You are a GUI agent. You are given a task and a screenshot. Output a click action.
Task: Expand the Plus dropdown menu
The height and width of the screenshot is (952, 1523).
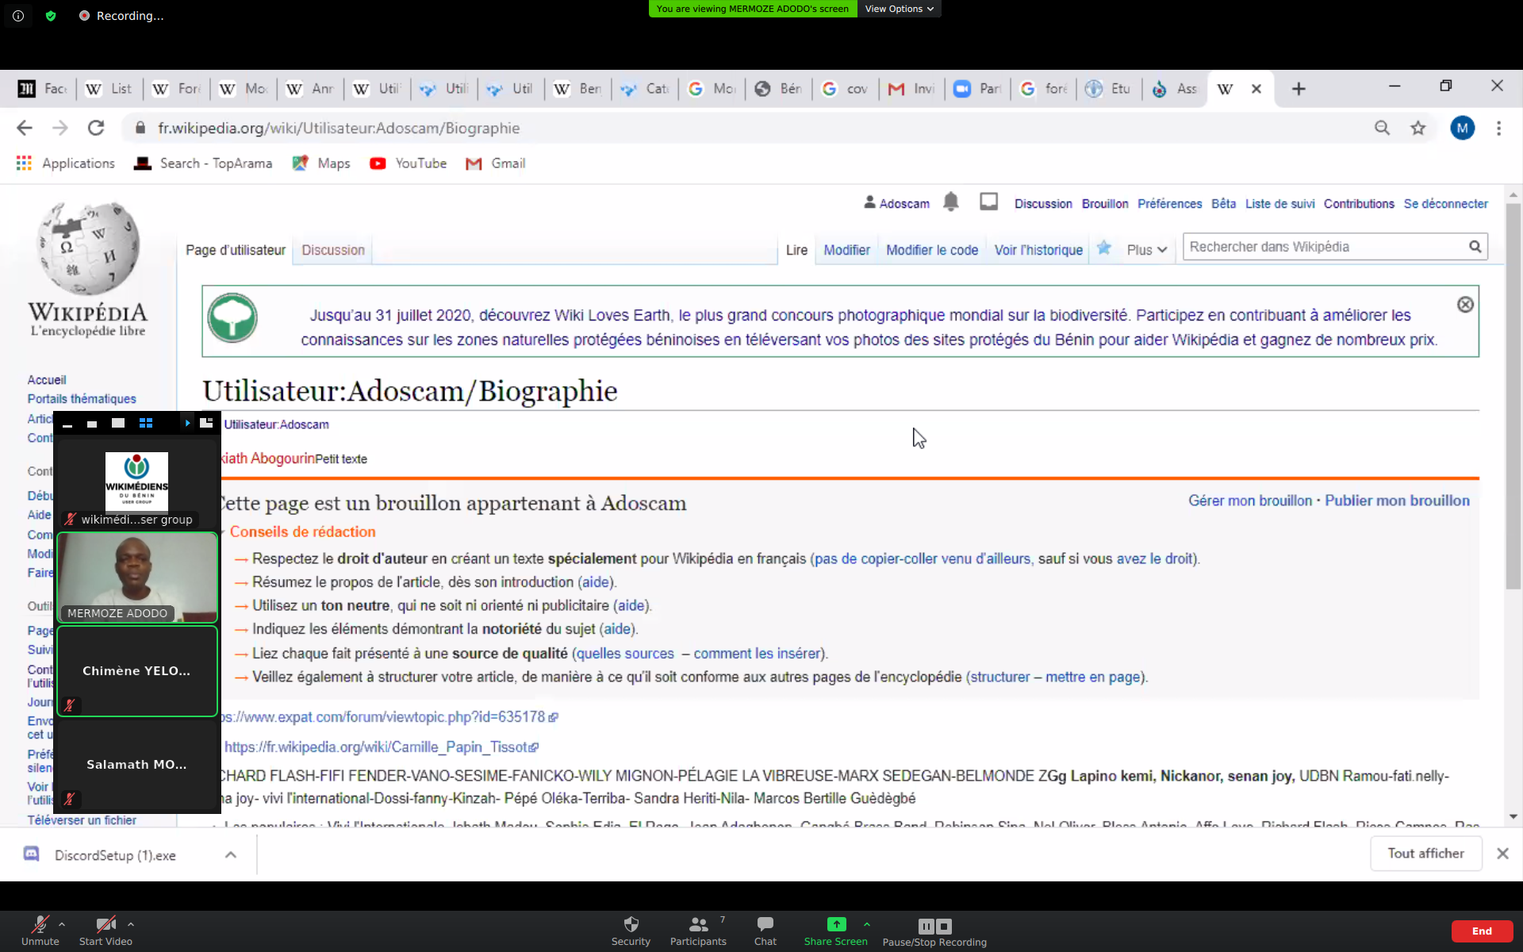(x=1147, y=250)
